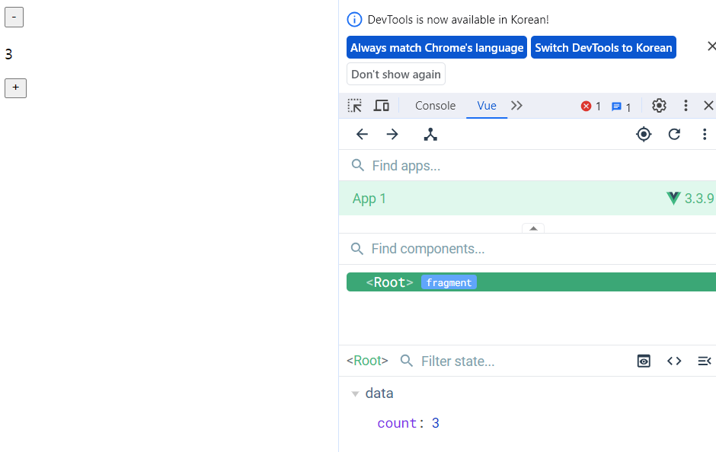Select App 1 in apps list

(527, 199)
